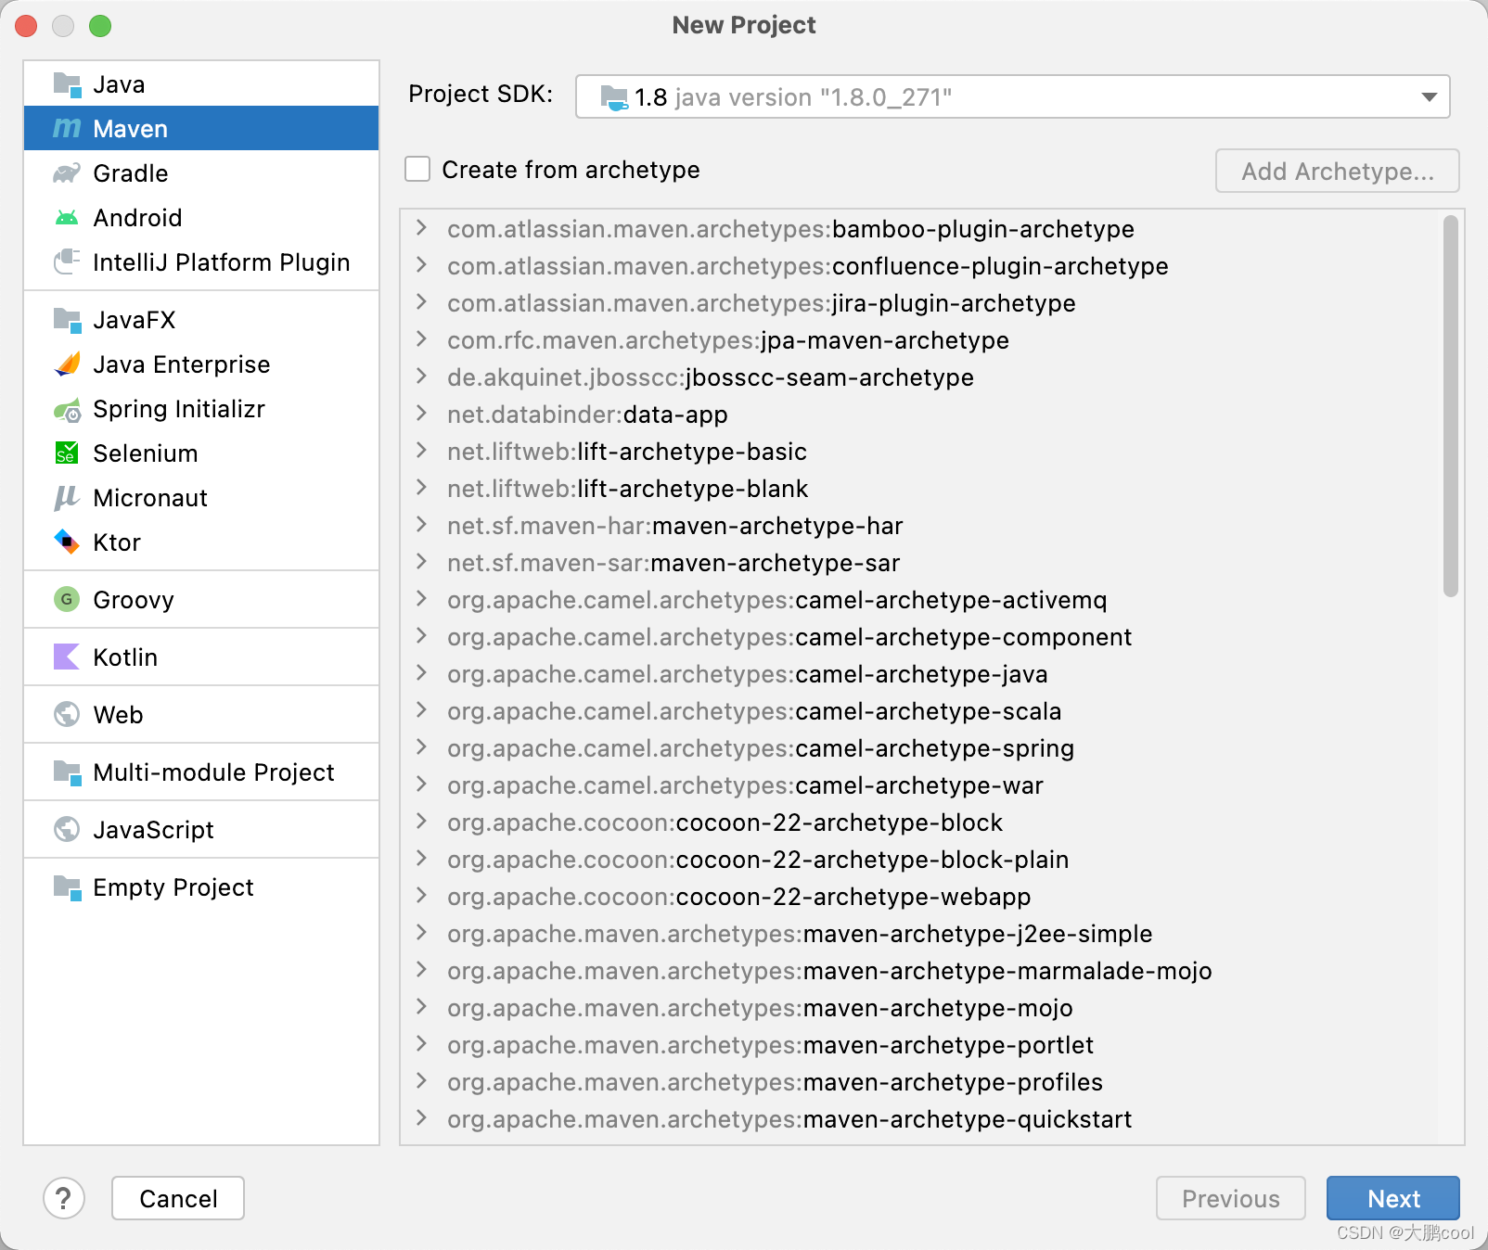Select Spring Initializr project type

click(201, 409)
